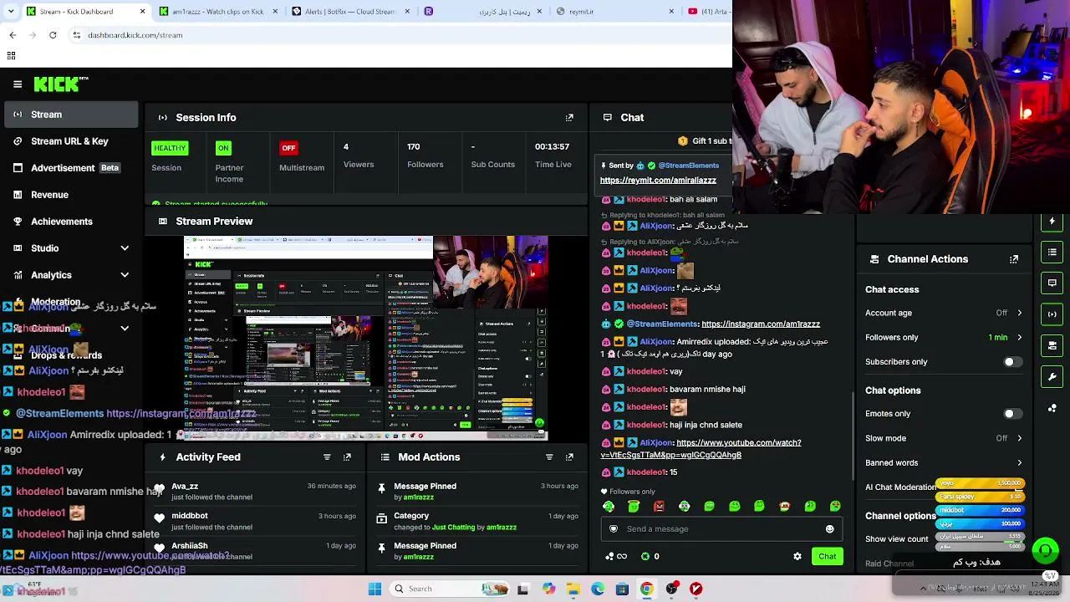Go back using the browser back arrow
Image resolution: width=1070 pixels, height=602 pixels.
13,35
